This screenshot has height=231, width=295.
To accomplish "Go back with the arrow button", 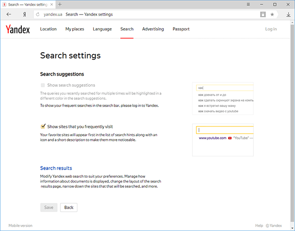I will (9, 15).
